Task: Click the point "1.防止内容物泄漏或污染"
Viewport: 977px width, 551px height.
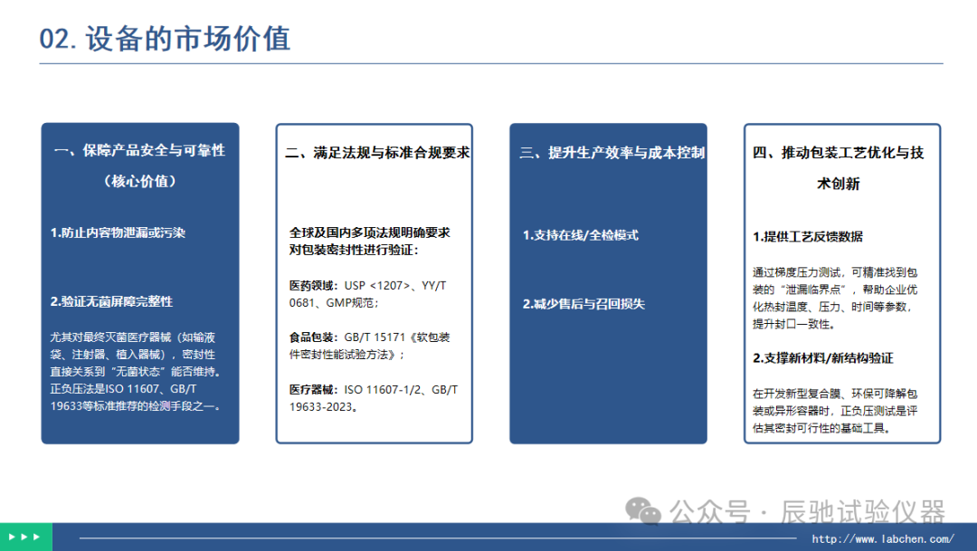Action: 118,233
